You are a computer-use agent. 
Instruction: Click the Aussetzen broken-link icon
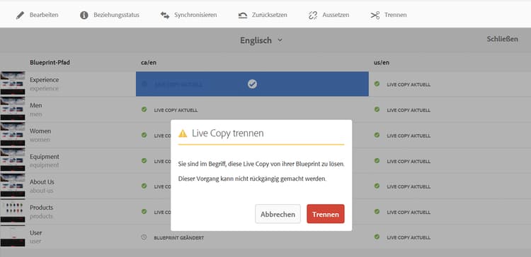(x=313, y=16)
